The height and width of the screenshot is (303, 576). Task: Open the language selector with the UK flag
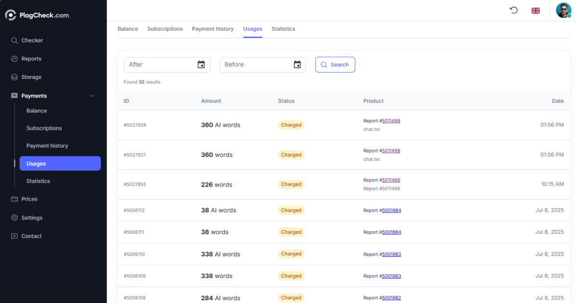(x=536, y=10)
